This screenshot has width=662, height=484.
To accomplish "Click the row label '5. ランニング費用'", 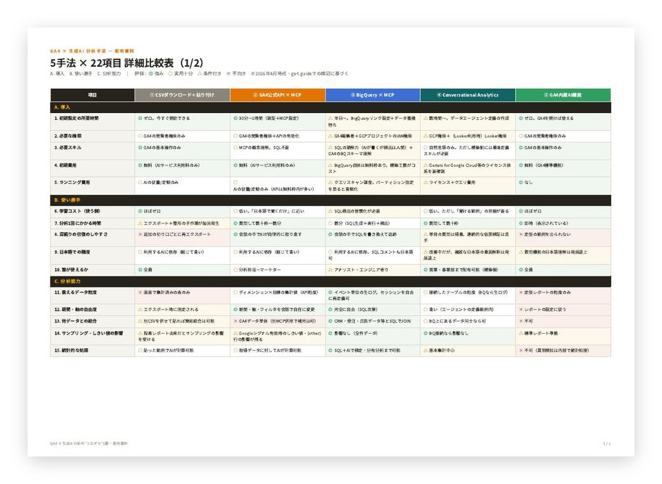I will 72,183.
